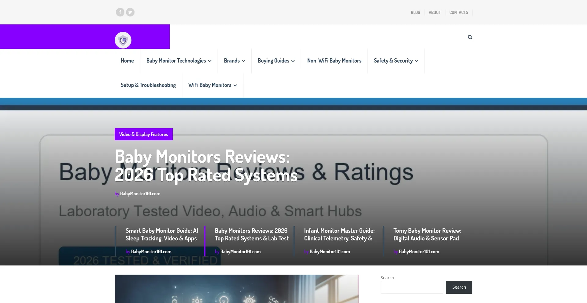This screenshot has width=587, height=303.
Task: Open Safety & Security menu item
Action: (x=393, y=61)
